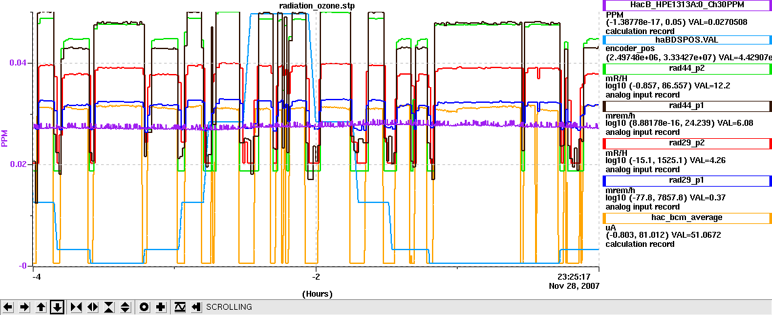Click the 0.04 y-axis tick label
The image size is (772, 315).
pos(16,63)
